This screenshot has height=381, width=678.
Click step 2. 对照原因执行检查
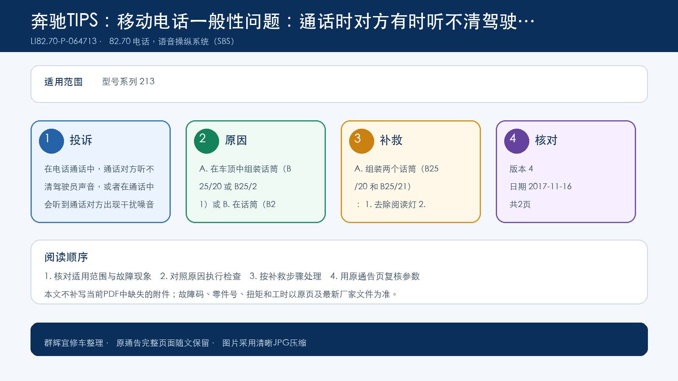[x=200, y=276]
